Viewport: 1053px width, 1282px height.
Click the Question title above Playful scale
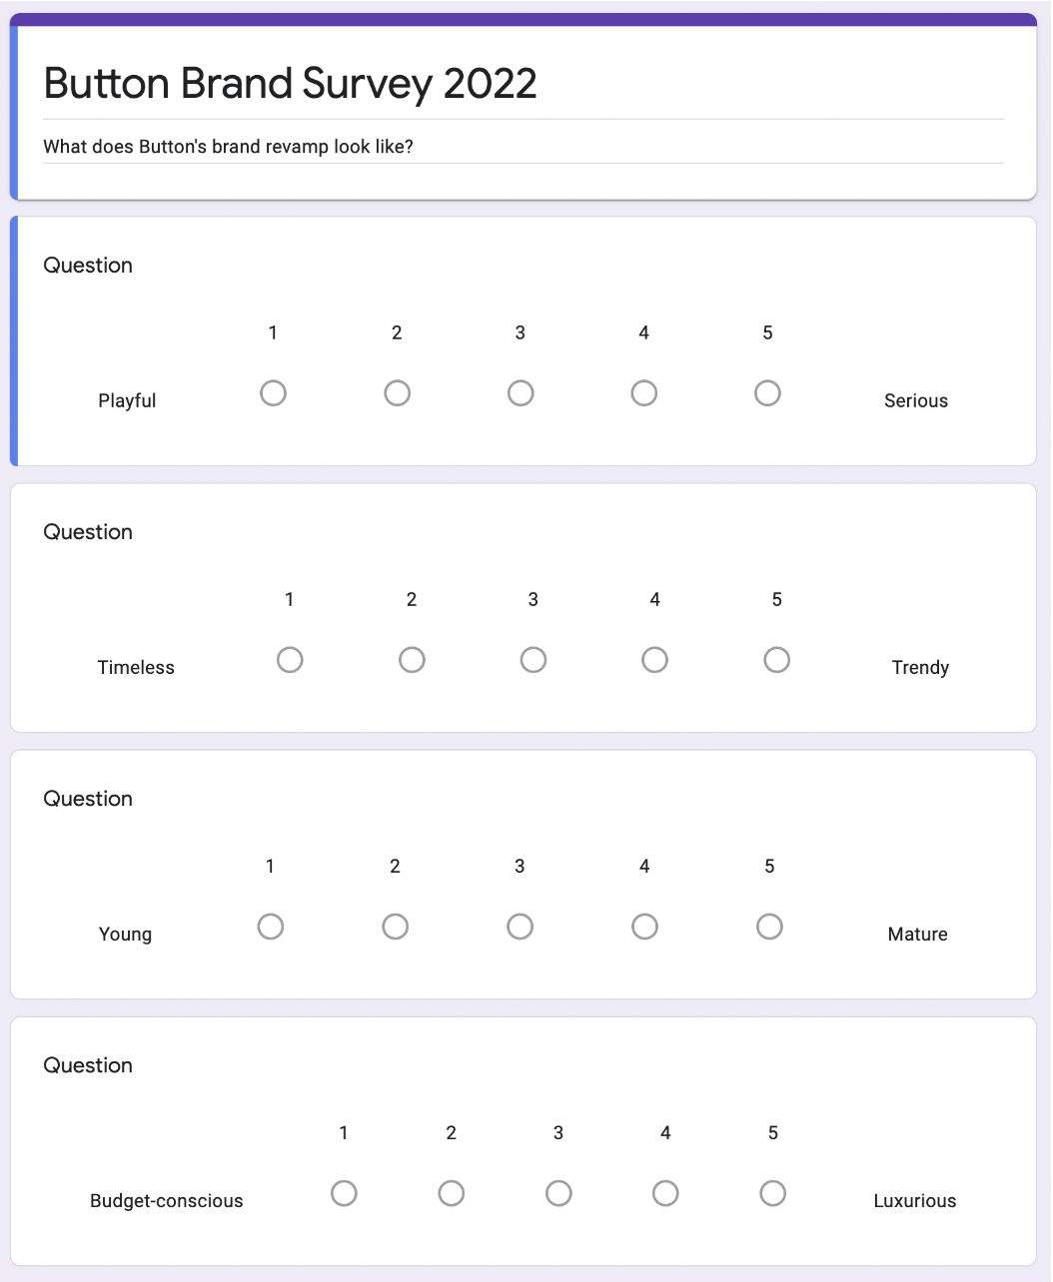(x=88, y=266)
